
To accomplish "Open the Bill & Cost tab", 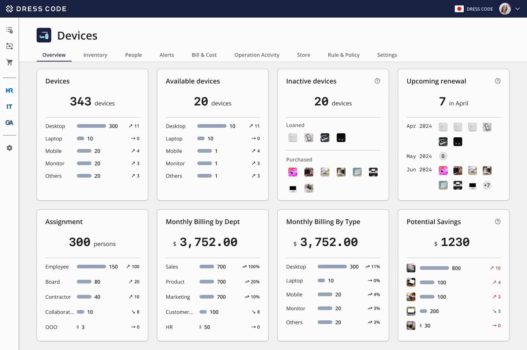I will pos(204,55).
